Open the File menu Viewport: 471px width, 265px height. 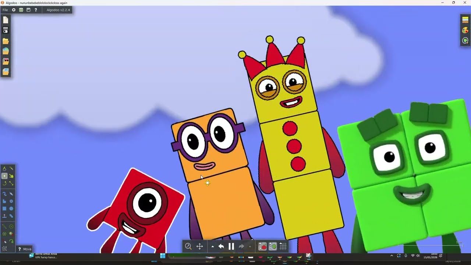pos(5,10)
